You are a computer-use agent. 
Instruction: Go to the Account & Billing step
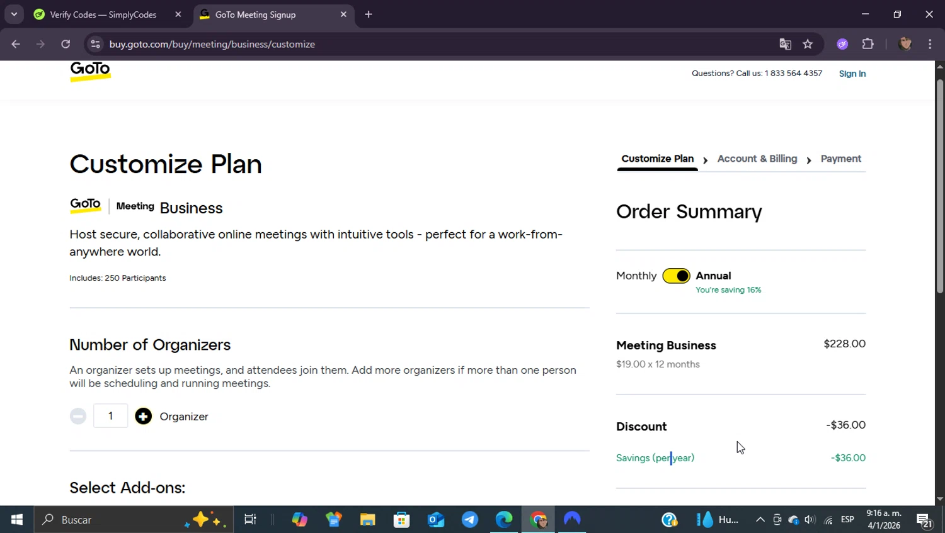pyautogui.click(x=757, y=159)
